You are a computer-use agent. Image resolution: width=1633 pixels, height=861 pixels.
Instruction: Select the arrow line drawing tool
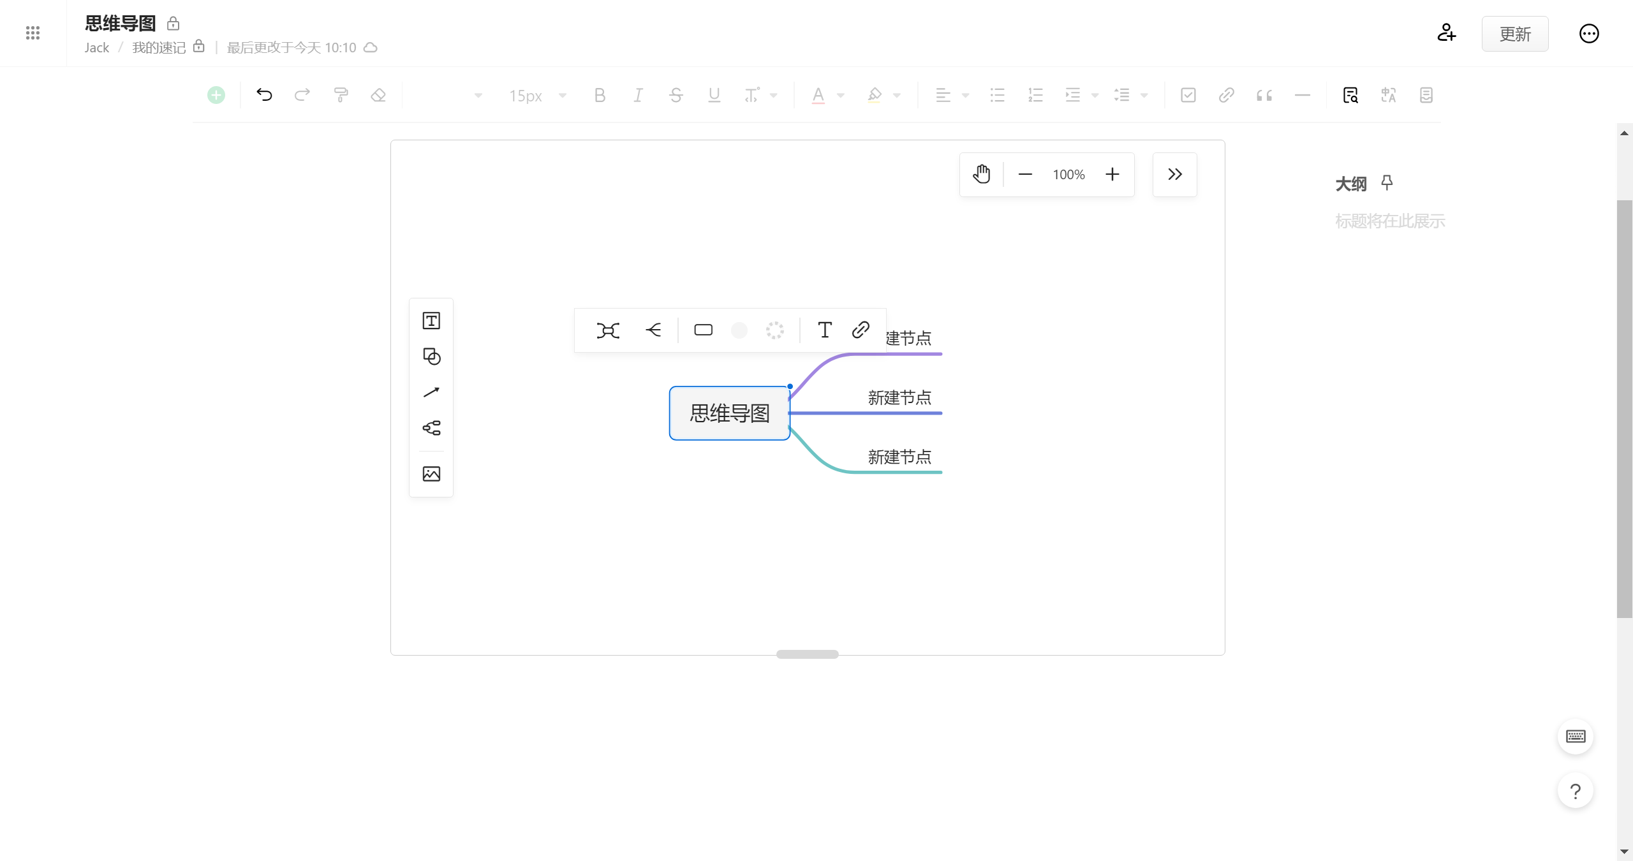431,392
